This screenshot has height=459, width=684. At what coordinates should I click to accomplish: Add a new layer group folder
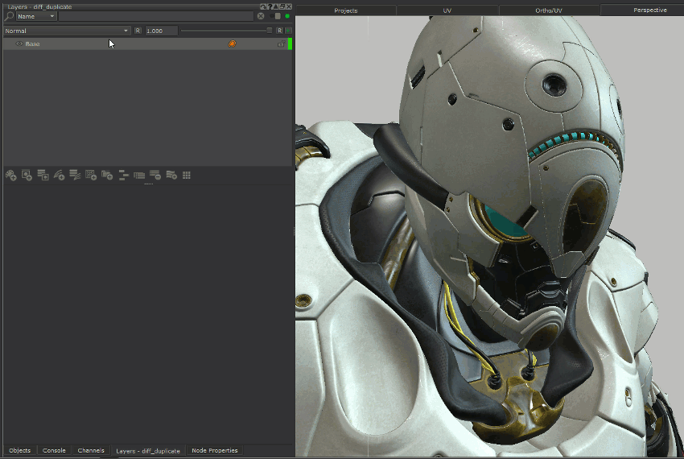(107, 175)
